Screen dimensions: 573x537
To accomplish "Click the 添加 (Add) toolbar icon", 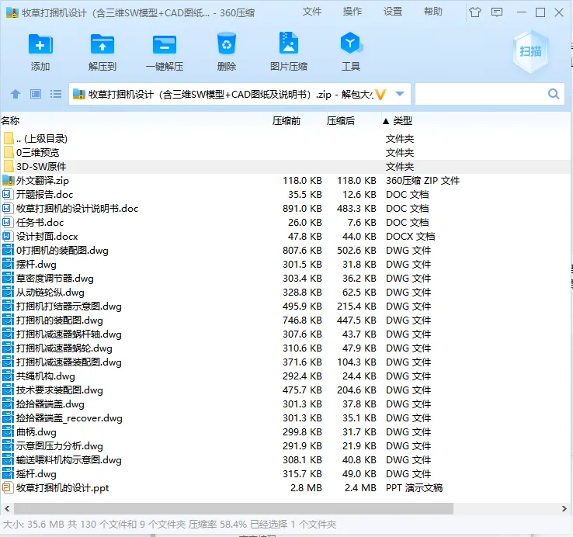I will 40,45.
